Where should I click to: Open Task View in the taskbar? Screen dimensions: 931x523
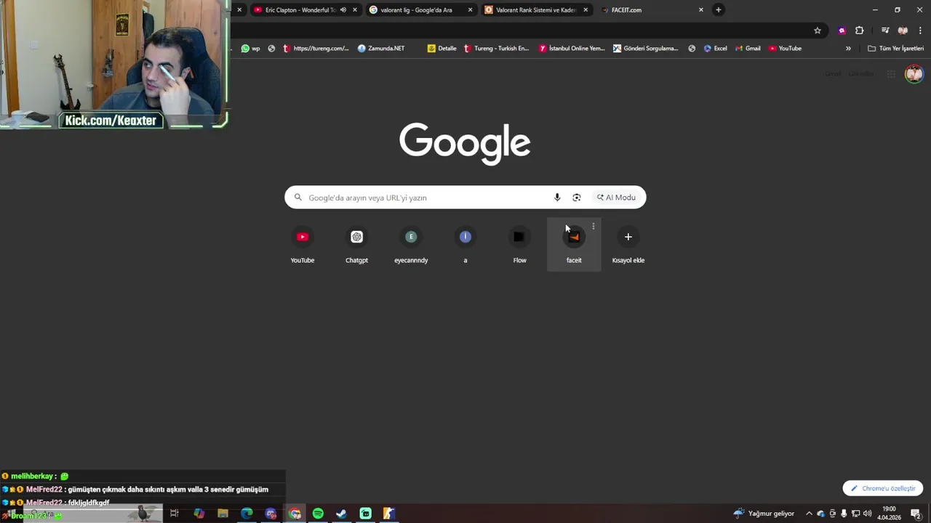coord(175,514)
